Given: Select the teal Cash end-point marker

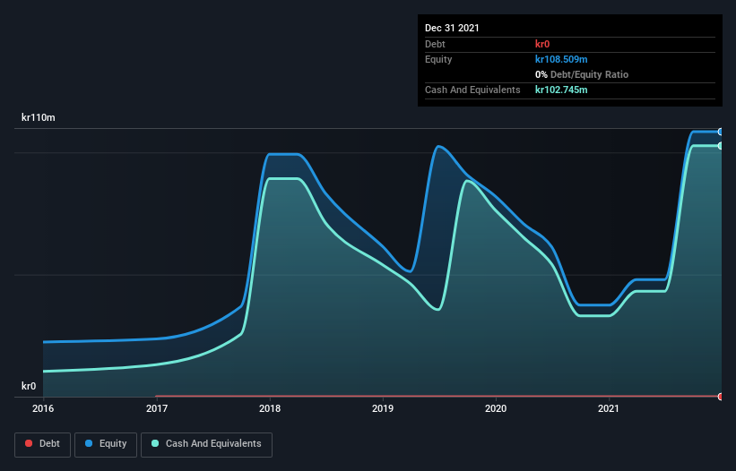Looking at the screenshot, I should tap(721, 146).
